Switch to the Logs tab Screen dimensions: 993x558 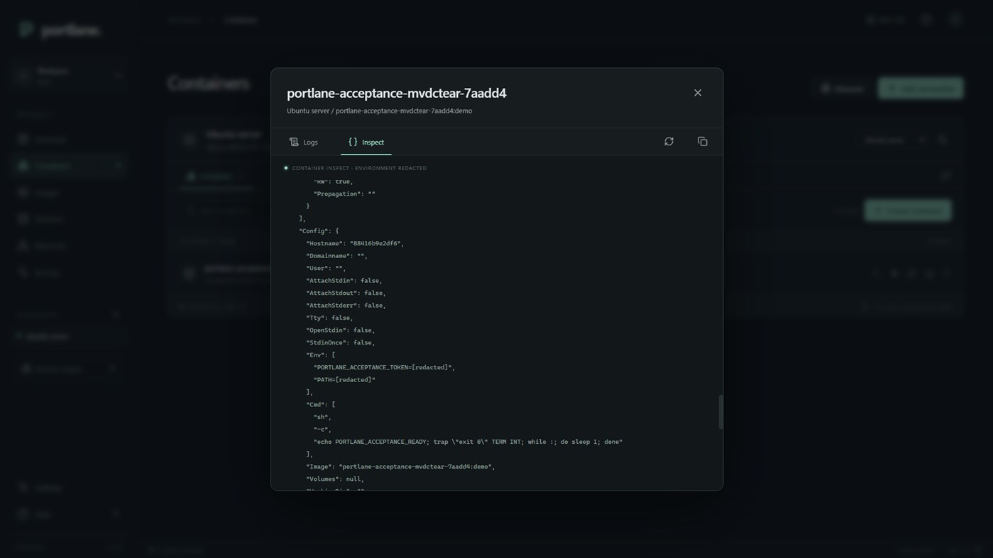[304, 142]
